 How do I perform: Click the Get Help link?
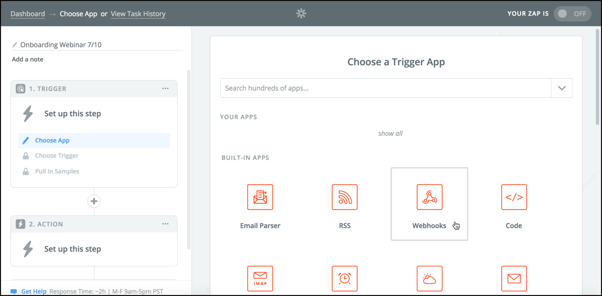click(34, 292)
